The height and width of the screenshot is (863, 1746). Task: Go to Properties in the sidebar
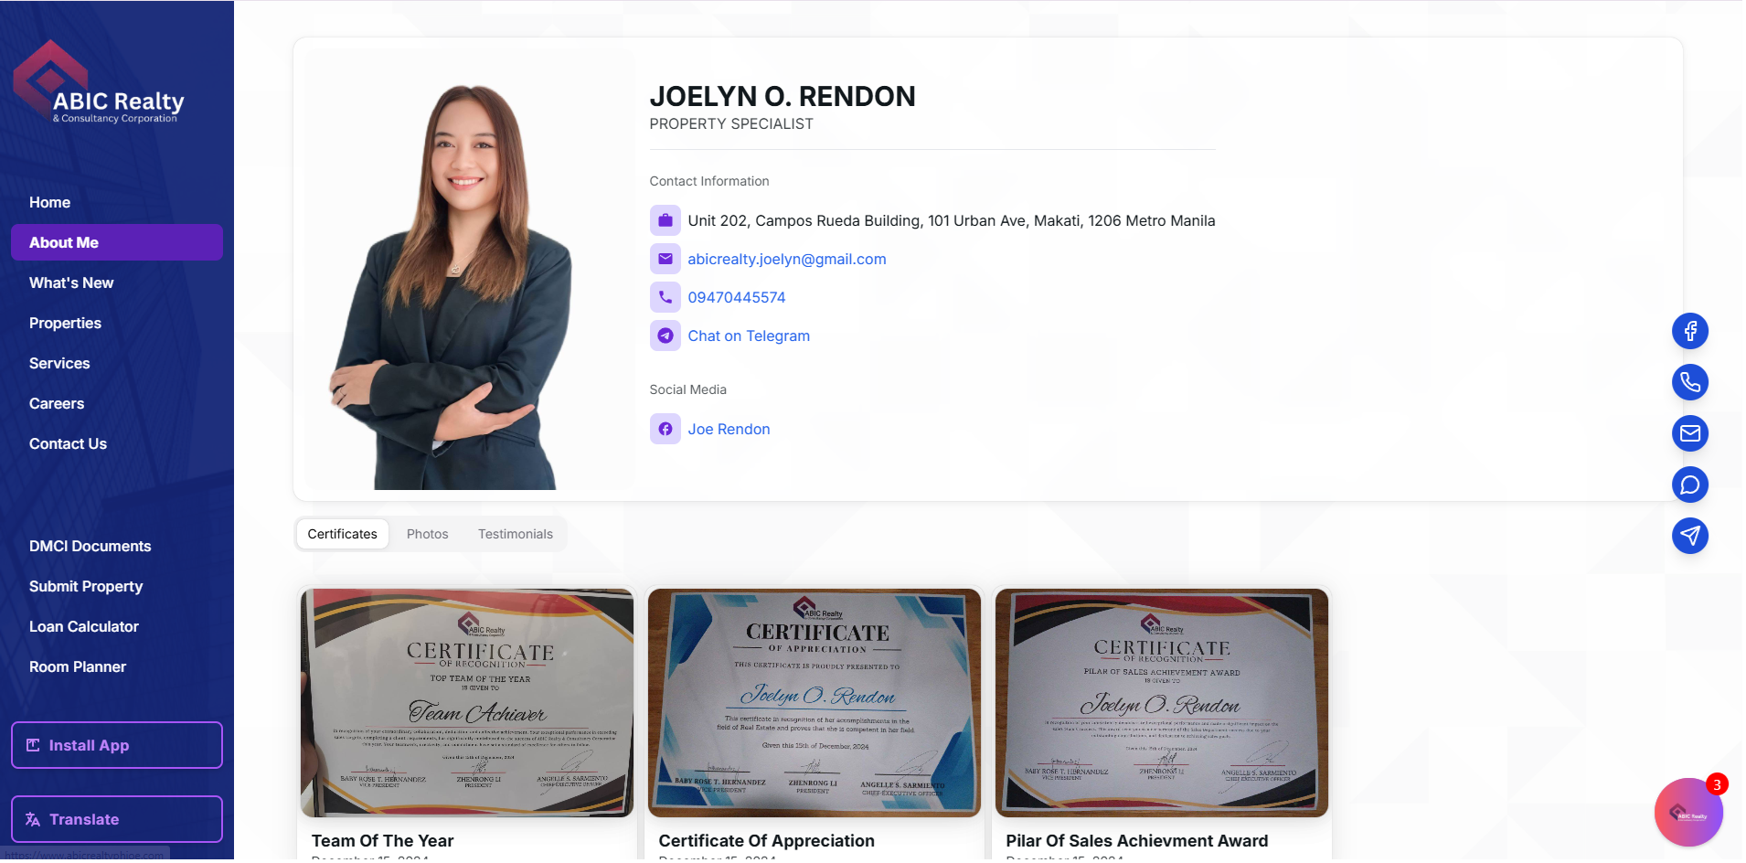click(x=65, y=323)
